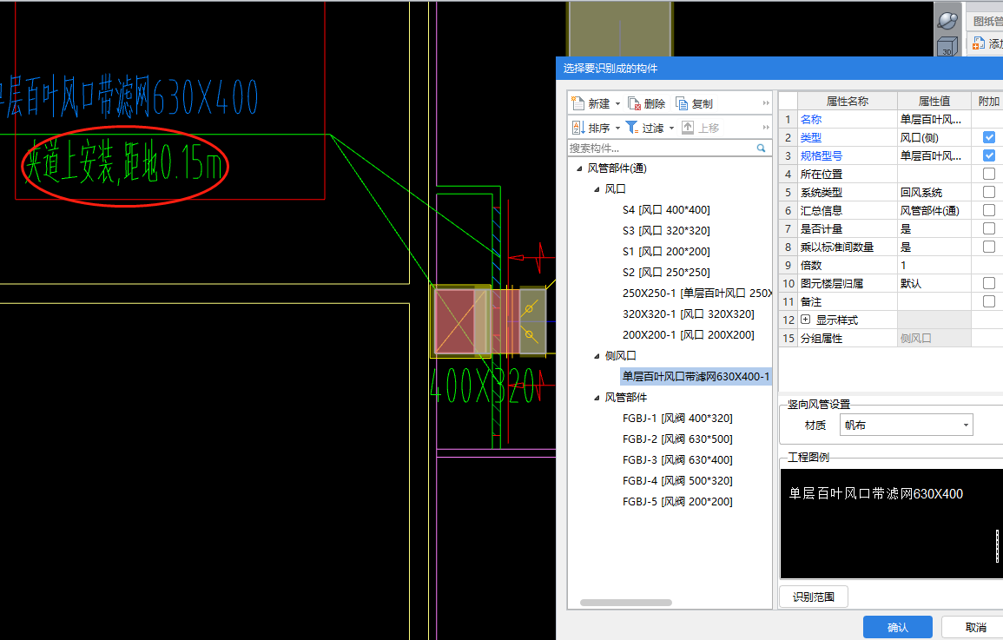This screenshot has width=1003, height=640.
Task: Enable 附加 checkbox for 乘以标准间数量 row
Action: click(x=989, y=247)
